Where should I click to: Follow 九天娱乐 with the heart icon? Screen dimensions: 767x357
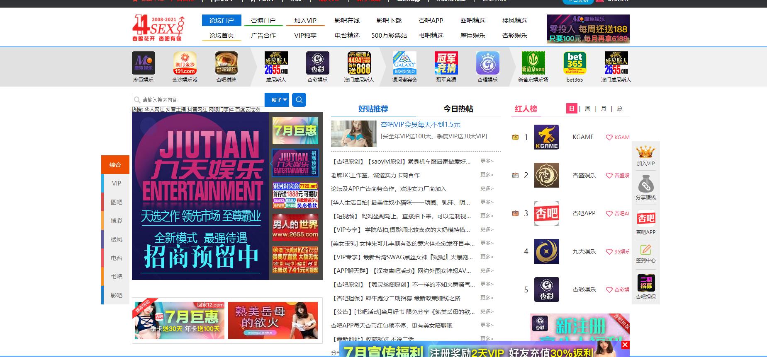609,252
